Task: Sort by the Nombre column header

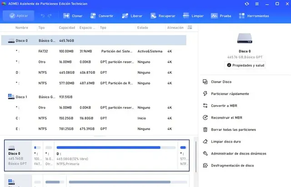Action: [x=22, y=28]
